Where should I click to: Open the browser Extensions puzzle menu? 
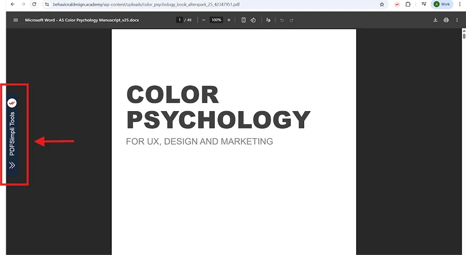[x=408, y=4]
